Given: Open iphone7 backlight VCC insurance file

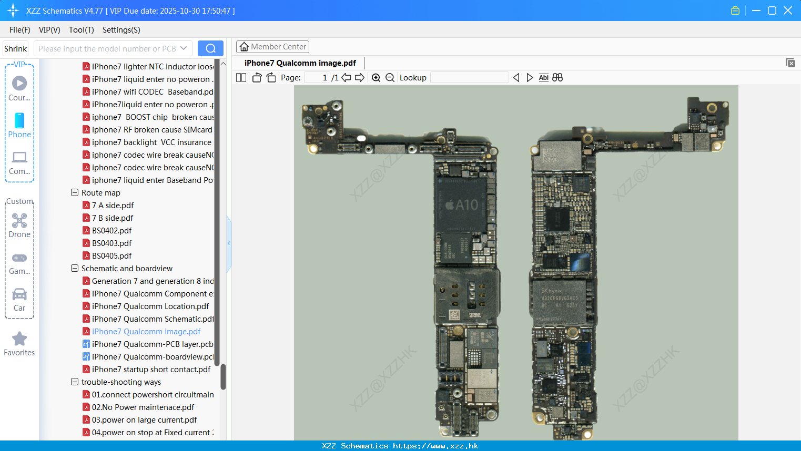Looking at the screenshot, I should (x=151, y=142).
